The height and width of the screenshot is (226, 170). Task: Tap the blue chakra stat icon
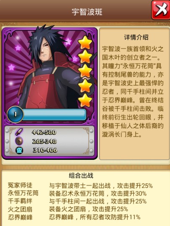[x=19, y=150]
